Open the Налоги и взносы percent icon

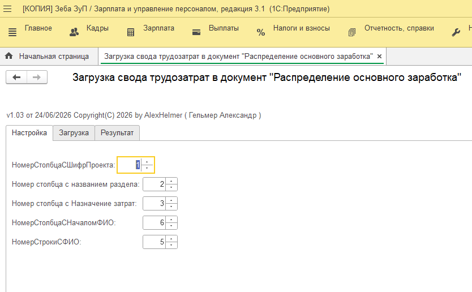[261, 32]
